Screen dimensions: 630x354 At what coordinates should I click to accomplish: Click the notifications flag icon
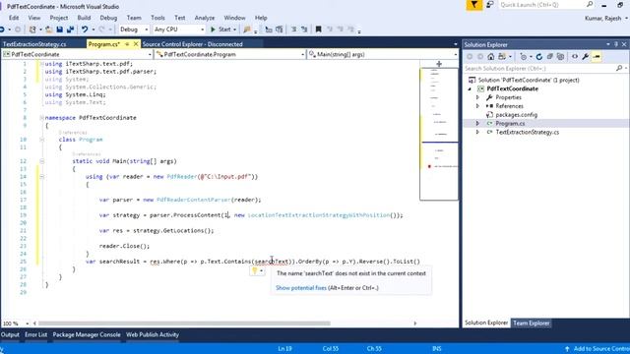pos(474,5)
